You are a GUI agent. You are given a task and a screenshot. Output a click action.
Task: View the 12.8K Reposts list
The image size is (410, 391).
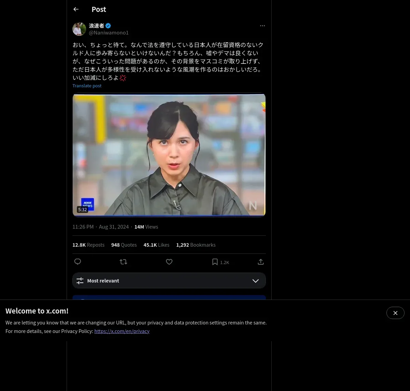pos(88,245)
